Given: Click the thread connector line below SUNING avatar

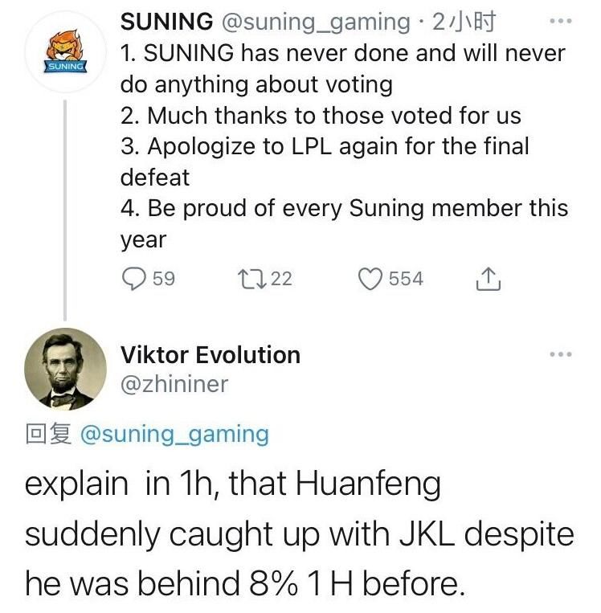Looking at the screenshot, I should tap(65, 210).
